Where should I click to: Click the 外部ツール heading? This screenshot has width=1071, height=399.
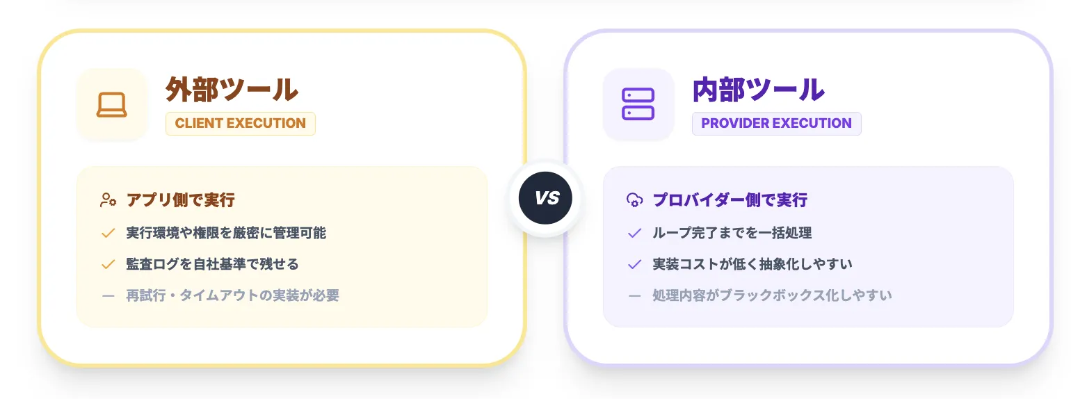click(x=232, y=90)
